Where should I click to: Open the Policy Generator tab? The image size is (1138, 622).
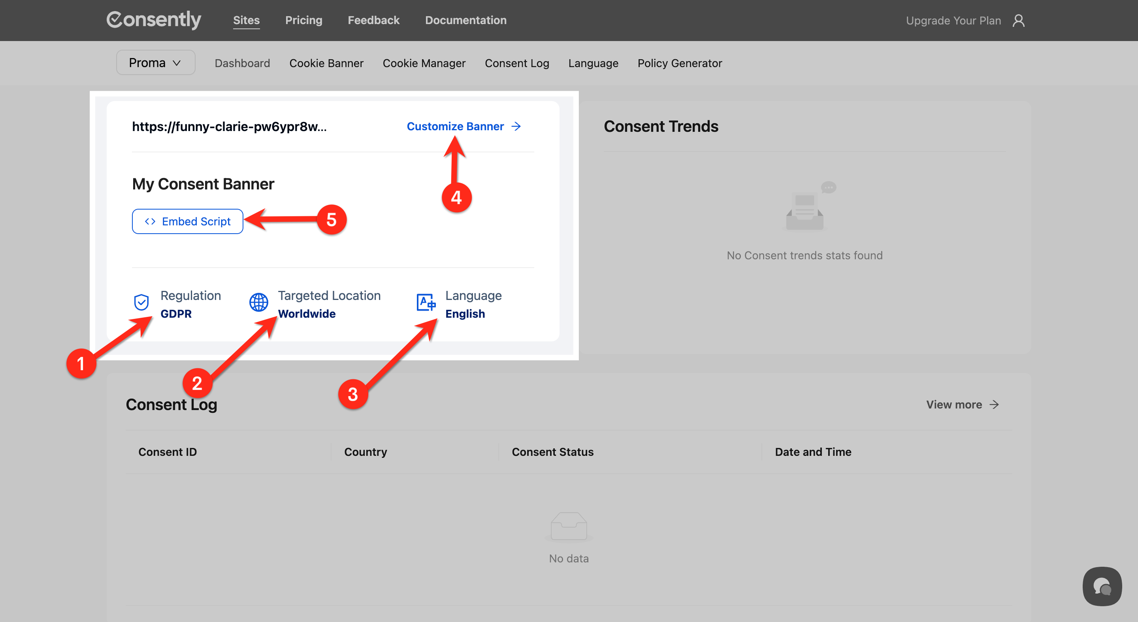[680, 63]
